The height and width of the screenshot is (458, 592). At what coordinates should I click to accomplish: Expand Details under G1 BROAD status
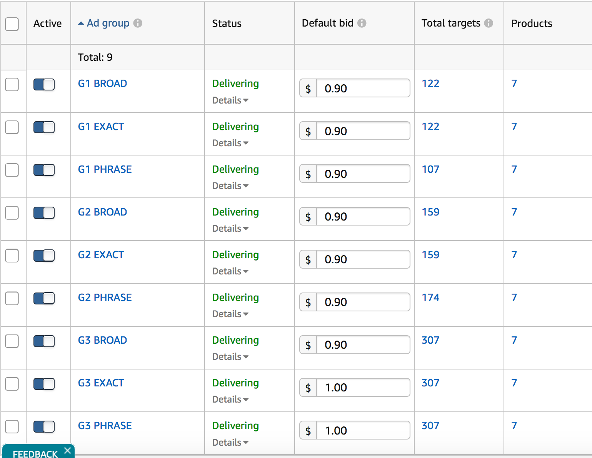230,100
